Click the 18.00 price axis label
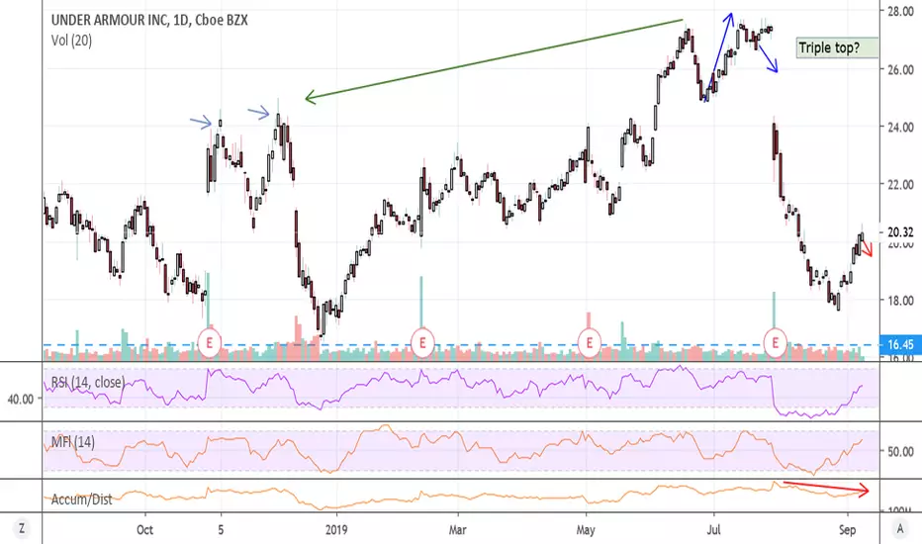 point(900,301)
